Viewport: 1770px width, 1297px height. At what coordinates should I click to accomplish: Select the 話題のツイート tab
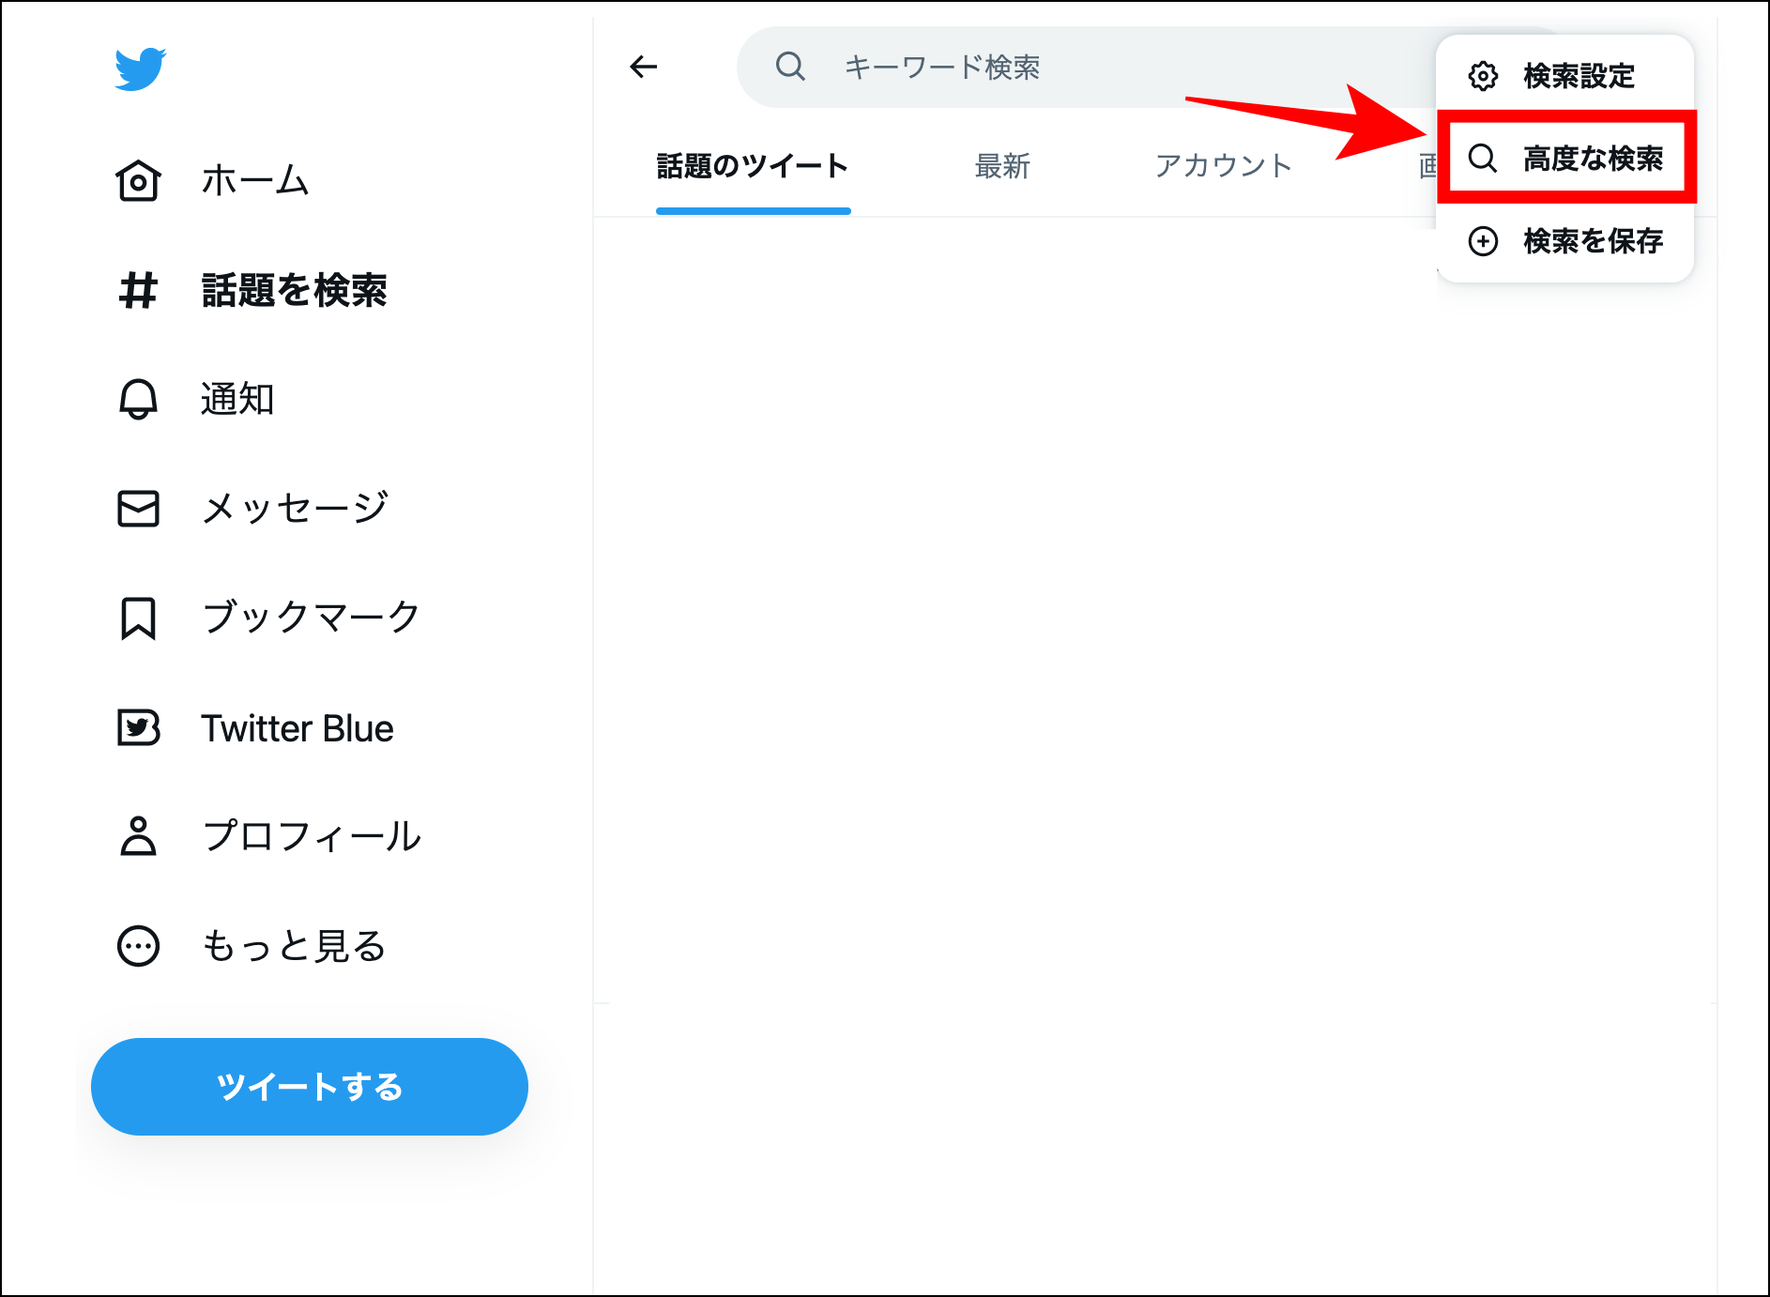pyautogui.click(x=752, y=165)
